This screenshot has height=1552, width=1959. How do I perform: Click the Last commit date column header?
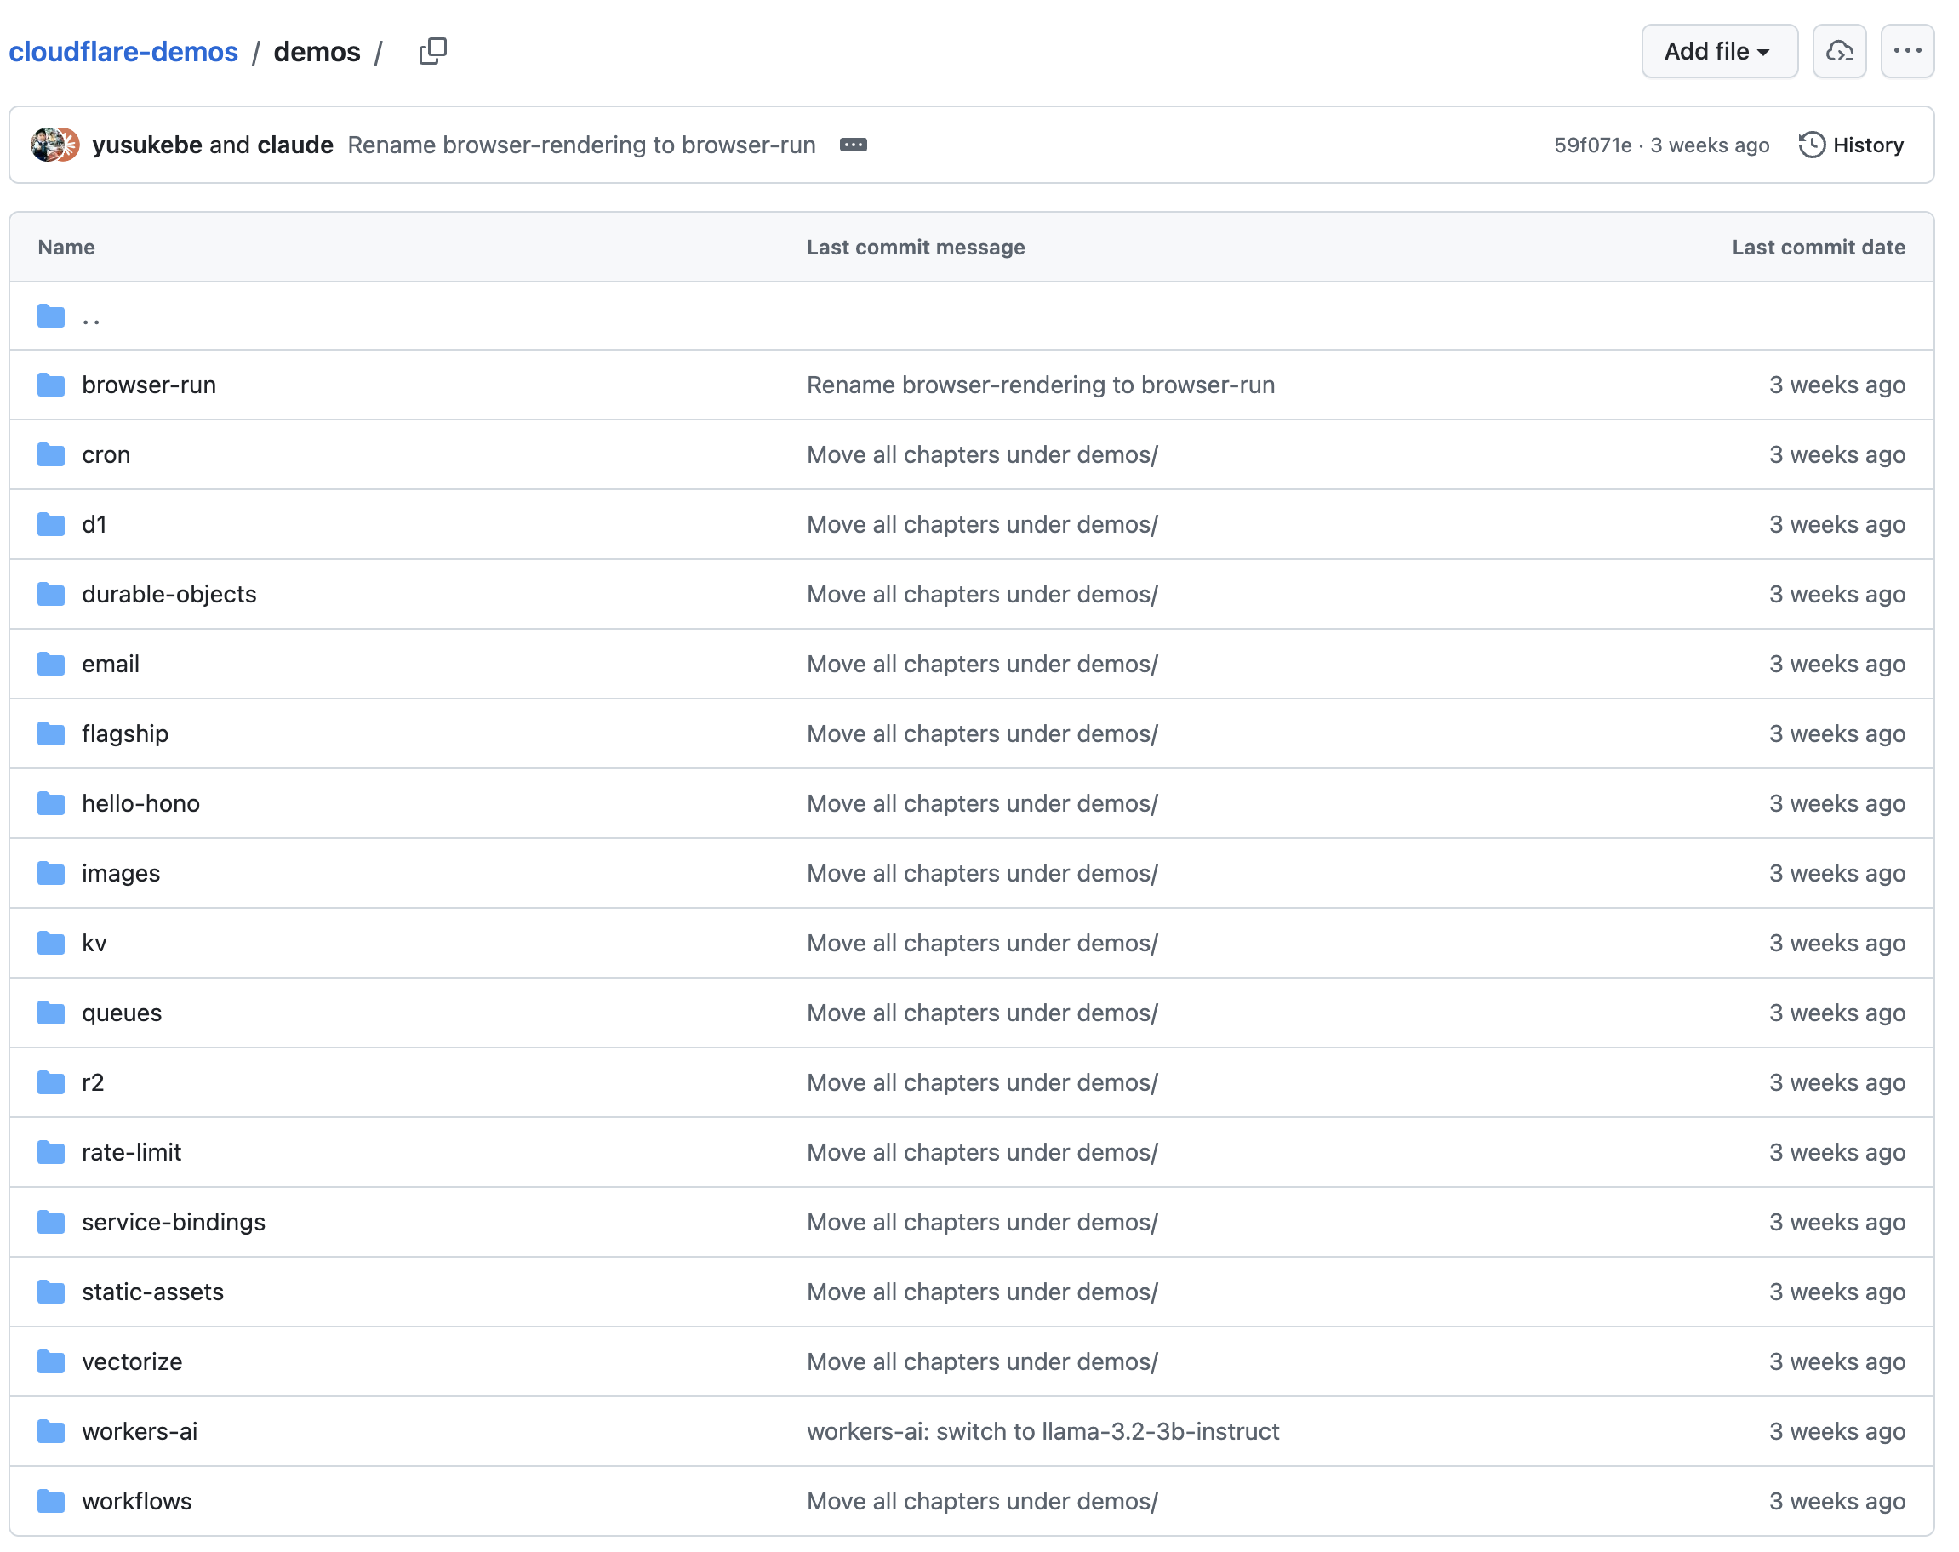1819,247
